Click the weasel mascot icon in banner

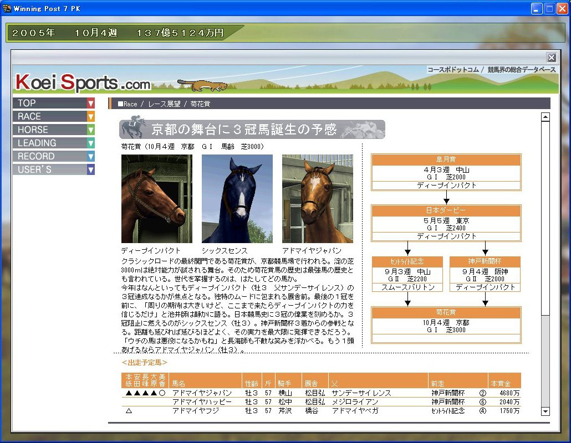click(203, 85)
